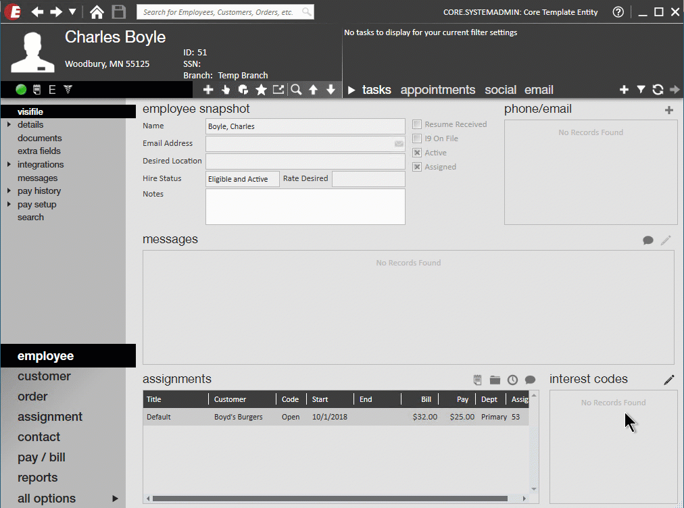Click the speech bubble icon in messages header
684x508 pixels.
pos(648,240)
